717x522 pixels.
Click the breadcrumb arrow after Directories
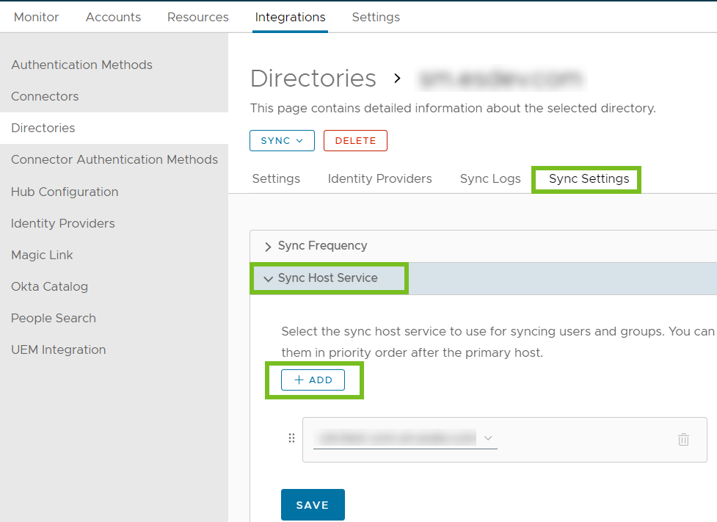397,79
